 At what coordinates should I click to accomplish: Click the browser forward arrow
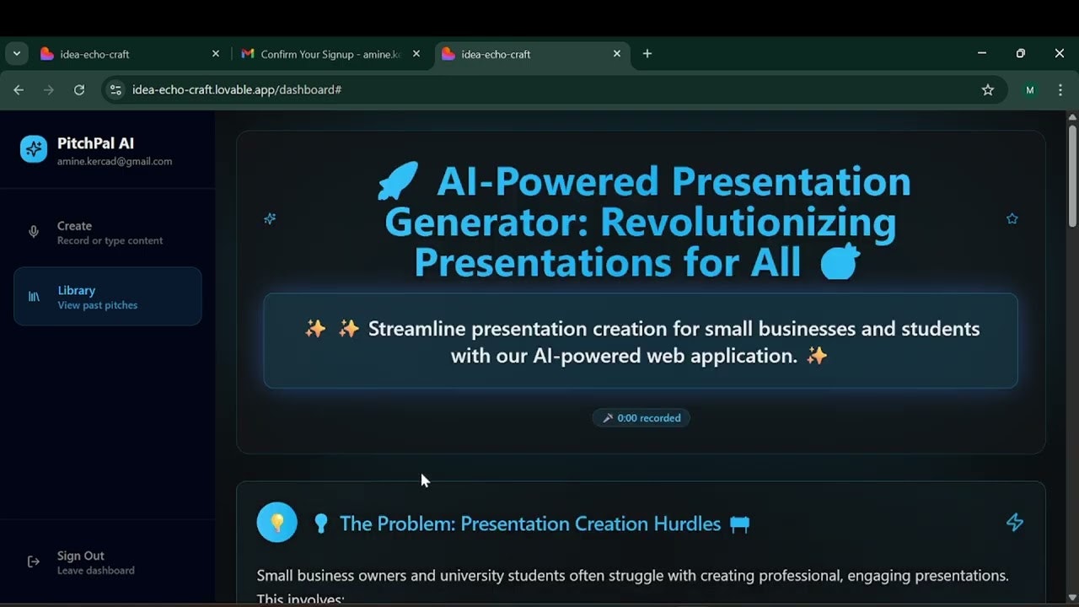point(49,89)
